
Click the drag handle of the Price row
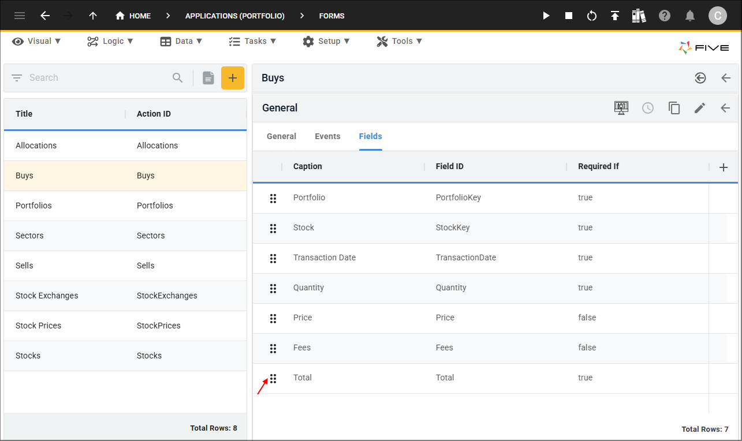pos(273,319)
